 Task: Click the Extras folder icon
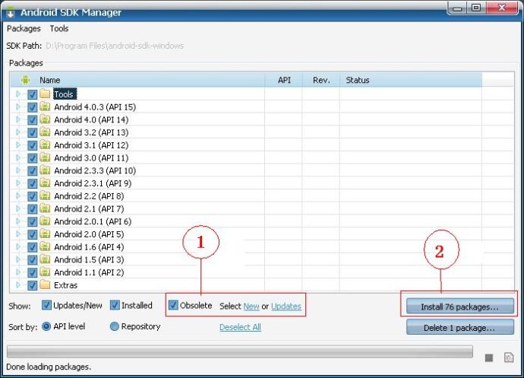click(45, 285)
